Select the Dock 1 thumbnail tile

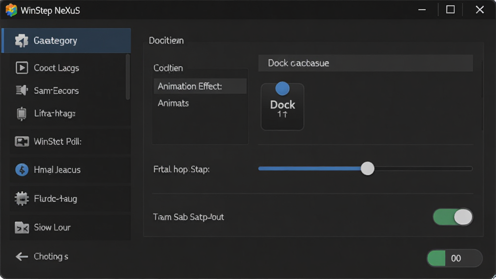tap(282, 107)
